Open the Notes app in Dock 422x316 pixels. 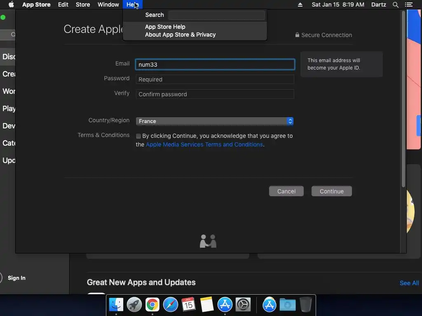[207, 305]
